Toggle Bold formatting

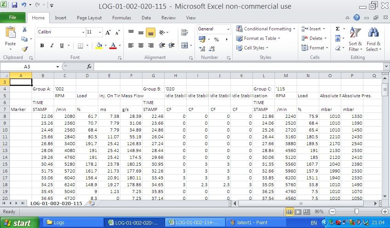(x=42, y=46)
